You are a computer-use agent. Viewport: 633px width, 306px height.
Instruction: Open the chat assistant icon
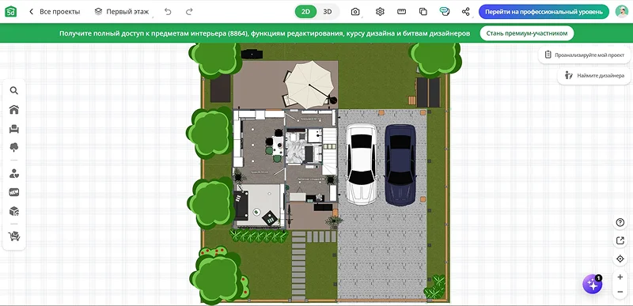pos(445,12)
